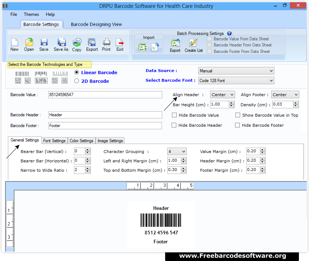Image resolution: width=309 pixels, height=261 pixels.
Task: Check Hide Barcode Header
Action: [174, 125]
